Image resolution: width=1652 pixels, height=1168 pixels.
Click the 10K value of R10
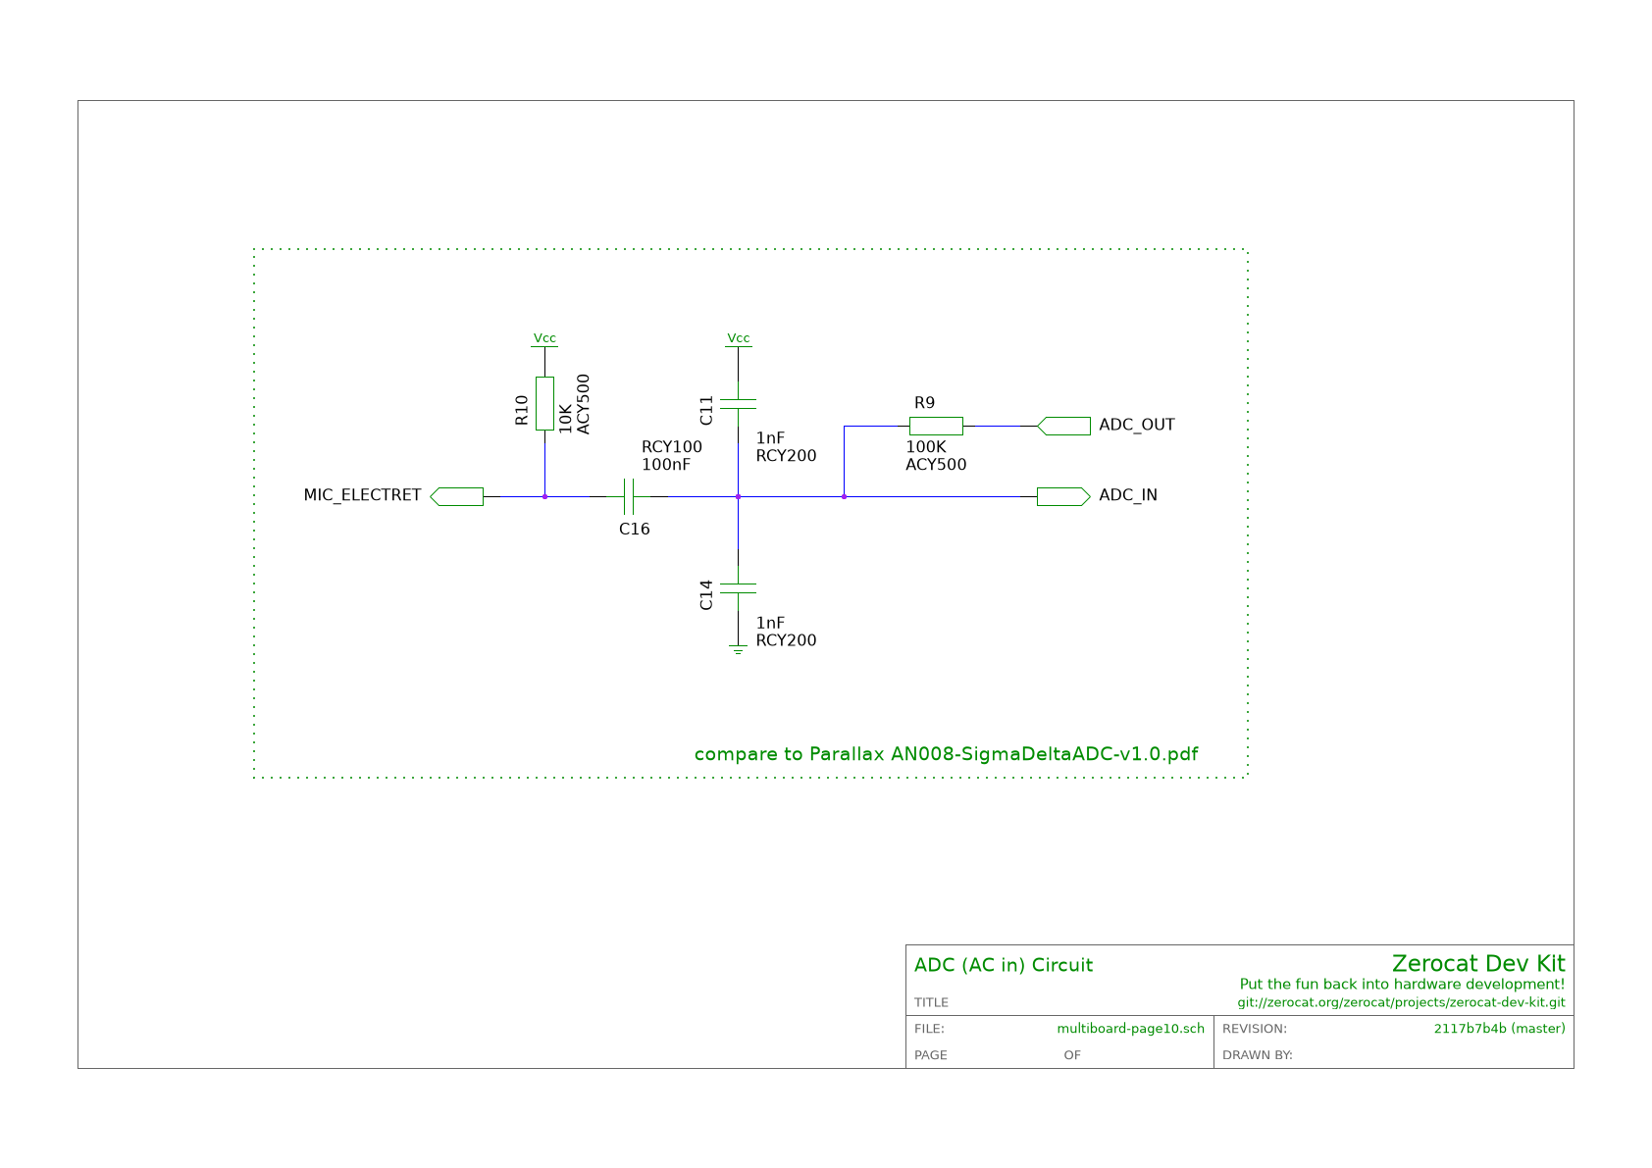pyautogui.click(x=566, y=418)
